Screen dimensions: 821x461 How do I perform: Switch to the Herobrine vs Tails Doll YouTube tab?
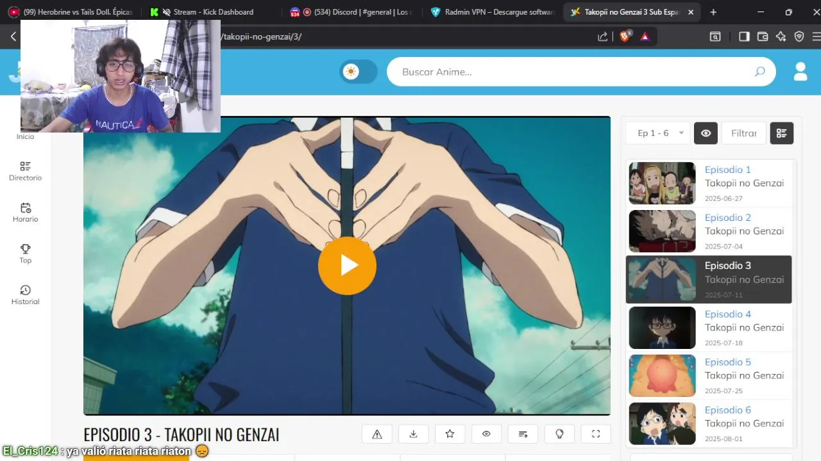pyautogui.click(x=71, y=12)
